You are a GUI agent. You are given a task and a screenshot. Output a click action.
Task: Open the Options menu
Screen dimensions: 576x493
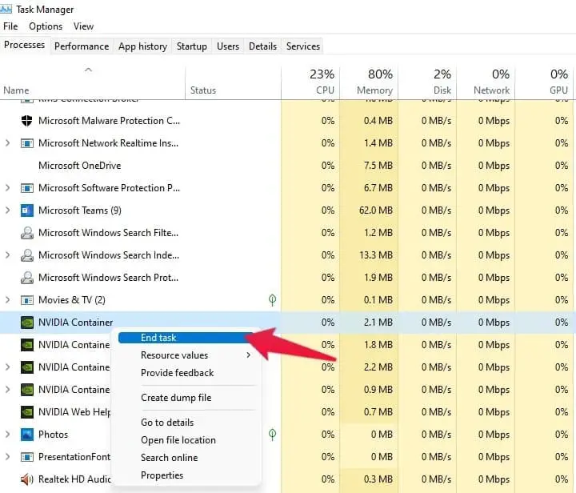(46, 26)
